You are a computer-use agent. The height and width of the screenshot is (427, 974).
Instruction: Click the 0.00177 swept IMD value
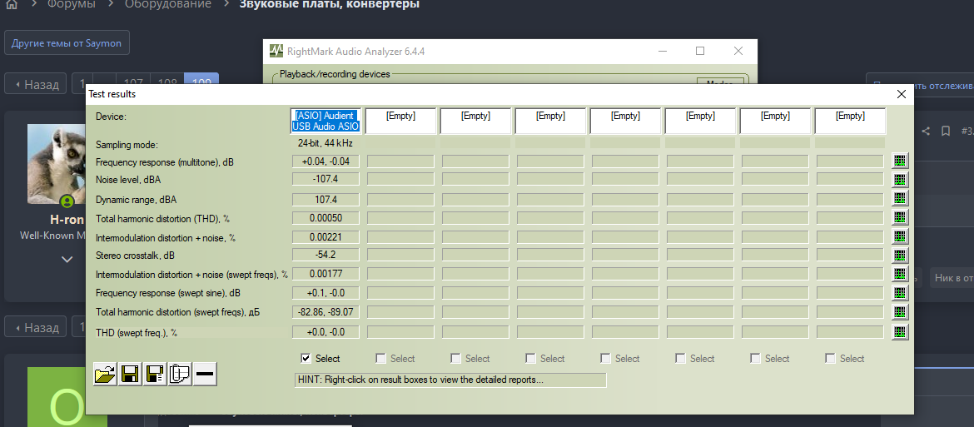[326, 274]
